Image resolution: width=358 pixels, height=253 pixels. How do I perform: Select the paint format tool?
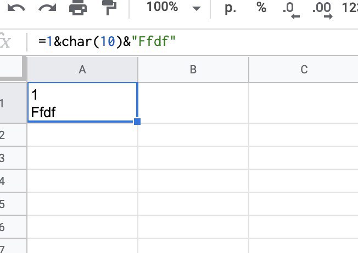click(109, 8)
